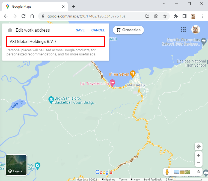This screenshot has height=181, width=208.
Task: Open the extensions puzzle icon
Action: coord(176,16)
